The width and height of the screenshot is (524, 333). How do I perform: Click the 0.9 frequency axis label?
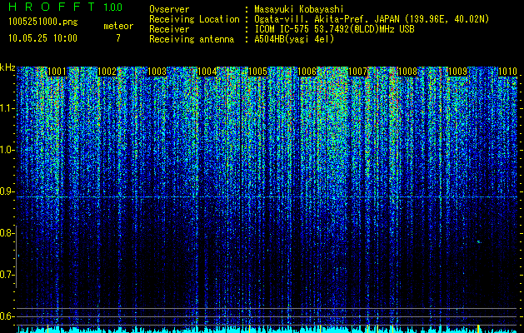click(7, 191)
